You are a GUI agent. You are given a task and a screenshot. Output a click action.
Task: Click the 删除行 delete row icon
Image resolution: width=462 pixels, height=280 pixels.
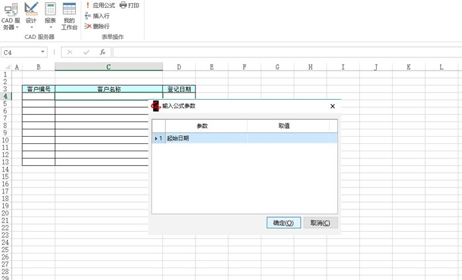[x=88, y=26]
